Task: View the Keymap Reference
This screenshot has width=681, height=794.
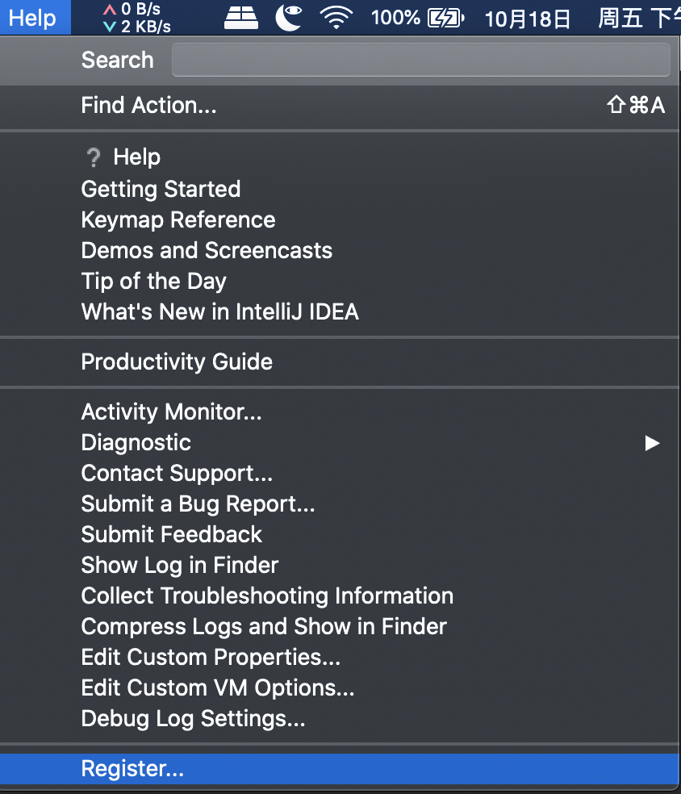Action: [178, 219]
